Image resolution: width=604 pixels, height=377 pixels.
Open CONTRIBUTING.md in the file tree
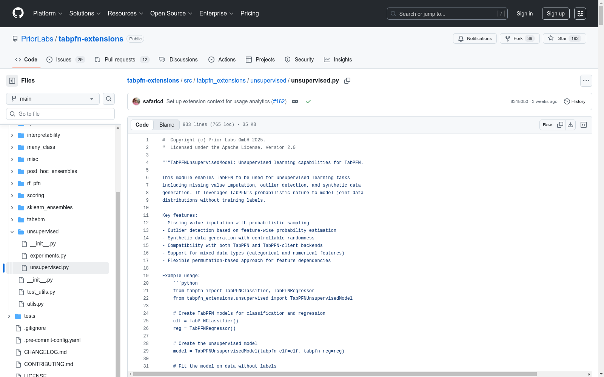(49, 364)
